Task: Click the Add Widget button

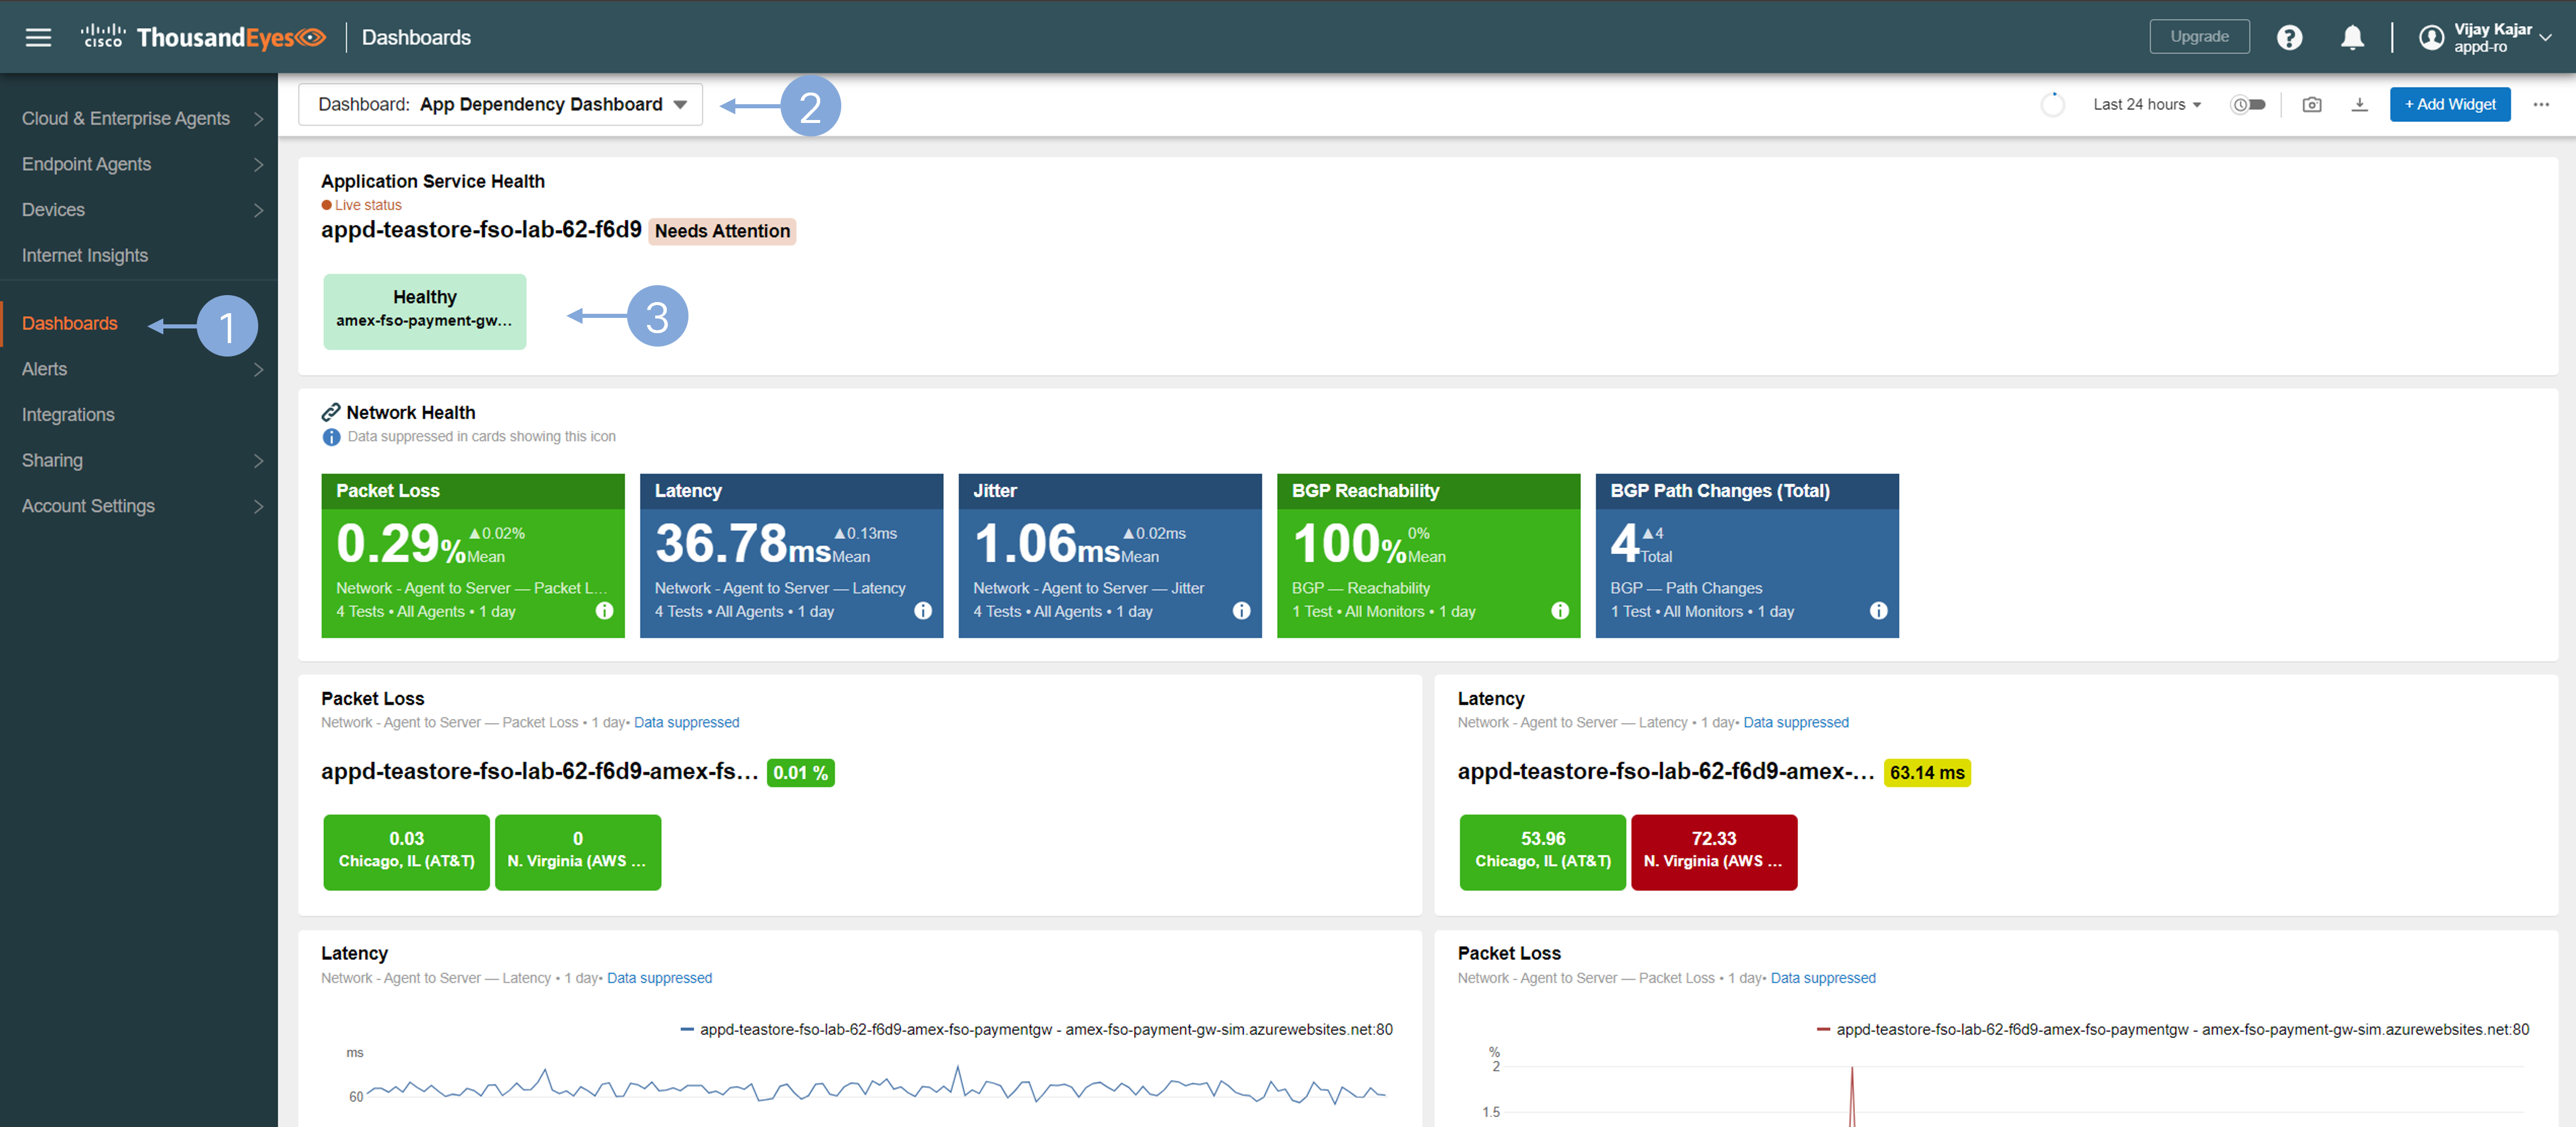Action: point(2449,104)
